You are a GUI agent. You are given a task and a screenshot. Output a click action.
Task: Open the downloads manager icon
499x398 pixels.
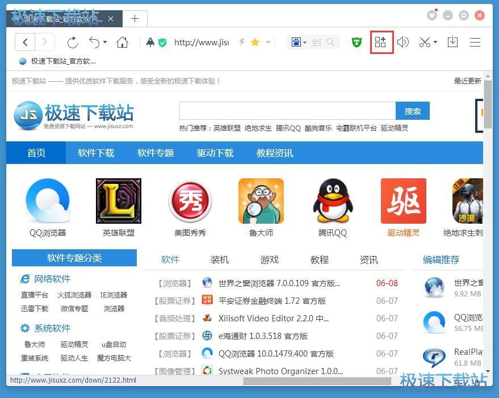pos(452,42)
